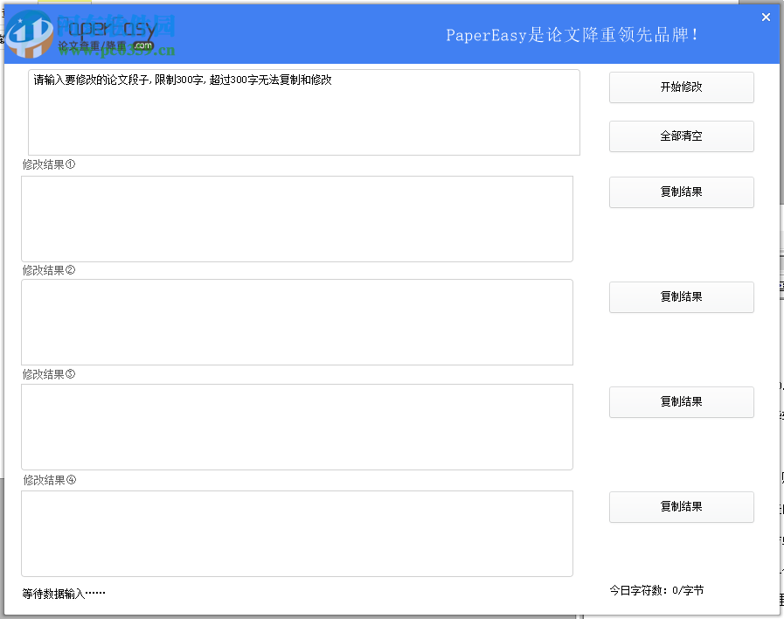Screen dimensions: 784x619
Task: Click the 修改结果④ result text area
Action: [297, 533]
